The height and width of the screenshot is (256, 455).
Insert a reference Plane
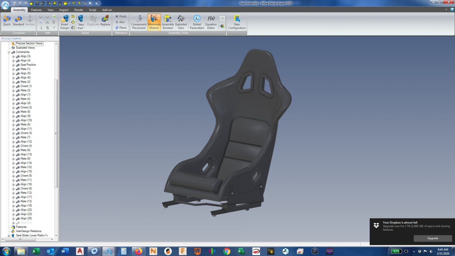121,28
